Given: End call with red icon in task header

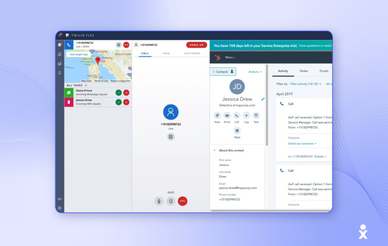Looking at the screenshot, I should click(x=126, y=45).
